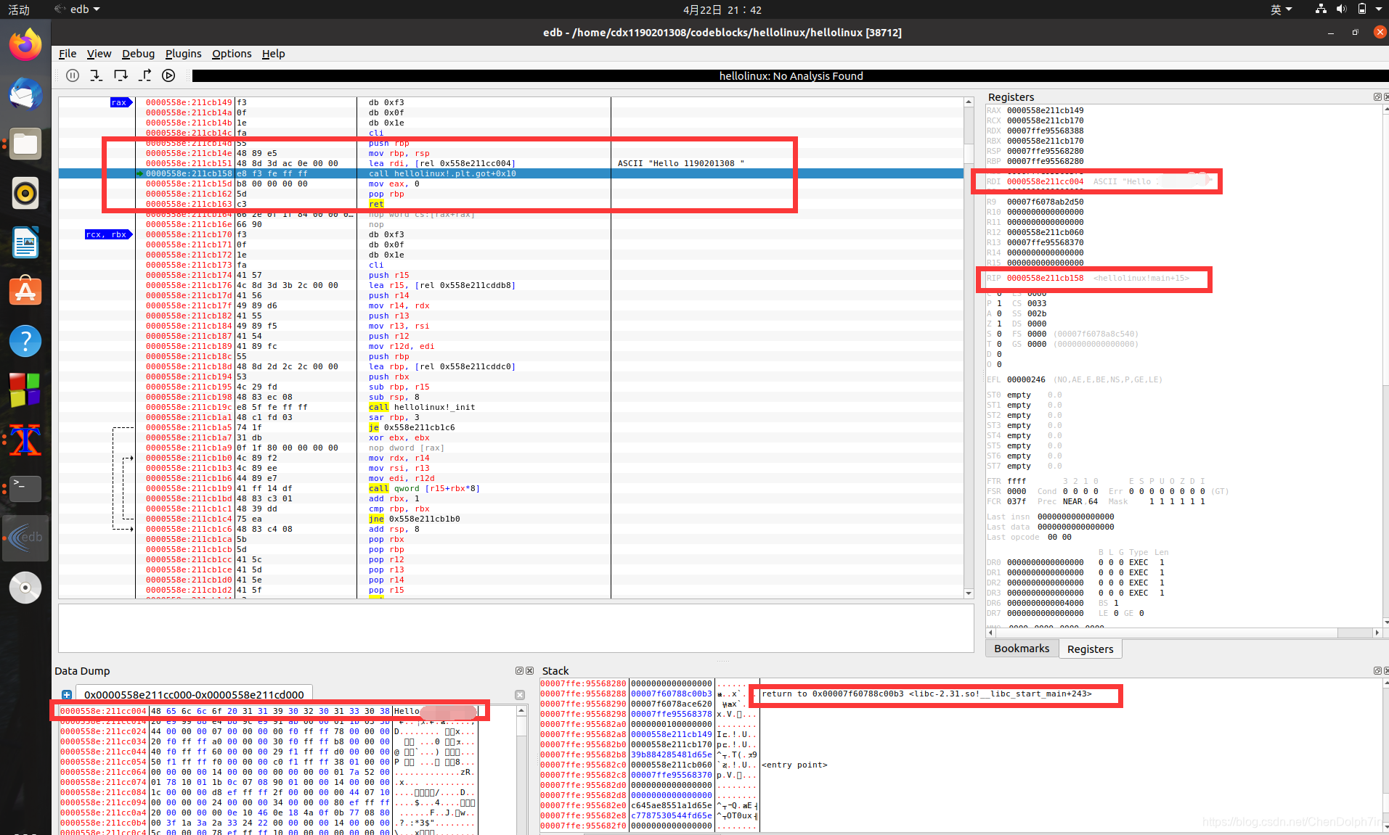Open edb from the Ubuntu dock
The height and width of the screenshot is (835, 1389).
25,538
